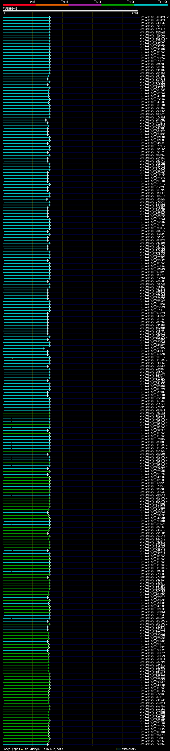Select label UniRef100_C6Y1V7

[152, 348]
